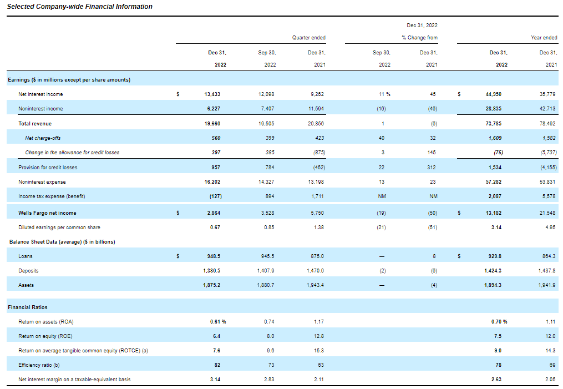Click income tax benefit value (127)
Image resolution: width=563 pixels, height=389 pixels.
(216, 196)
